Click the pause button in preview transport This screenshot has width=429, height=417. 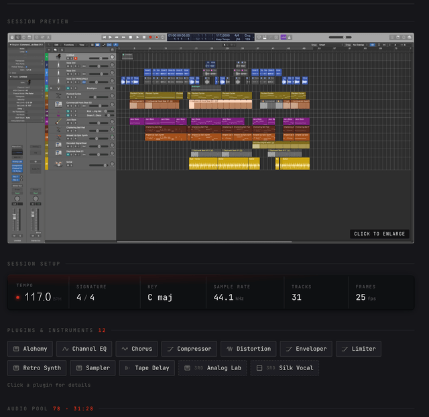[144, 37]
